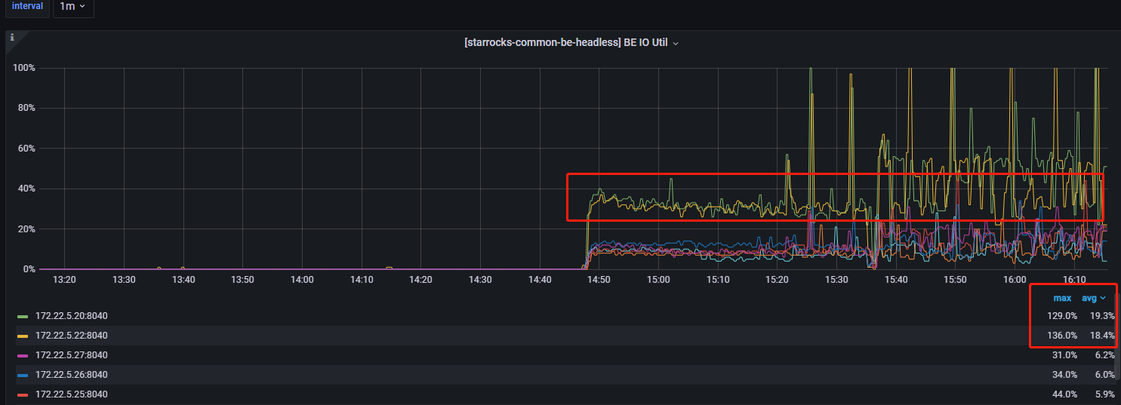Click the chevron beside the BE IO Util title
This screenshot has height=405, width=1121.
coord(676,44)
